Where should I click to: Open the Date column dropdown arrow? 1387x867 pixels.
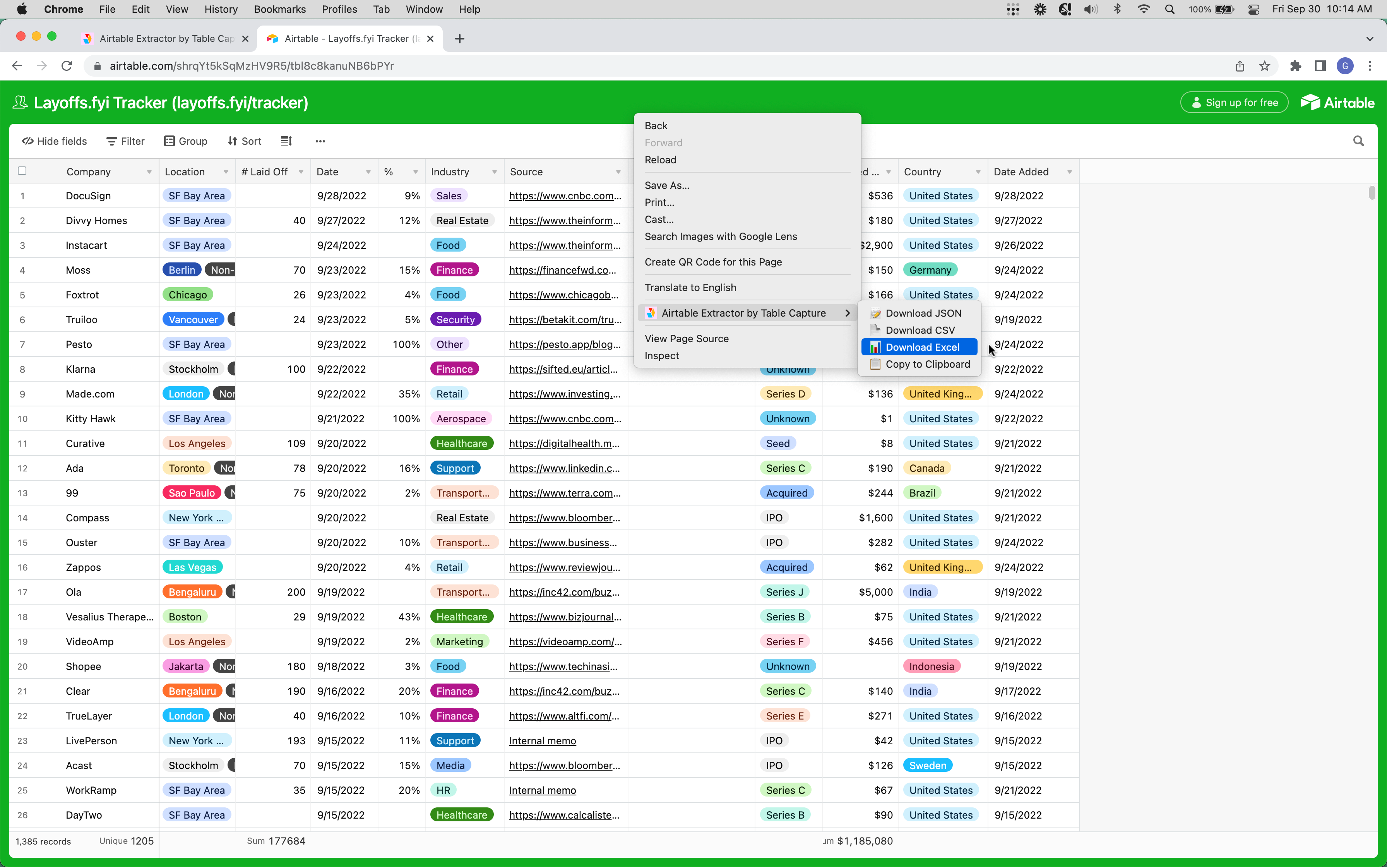point(368,172)
